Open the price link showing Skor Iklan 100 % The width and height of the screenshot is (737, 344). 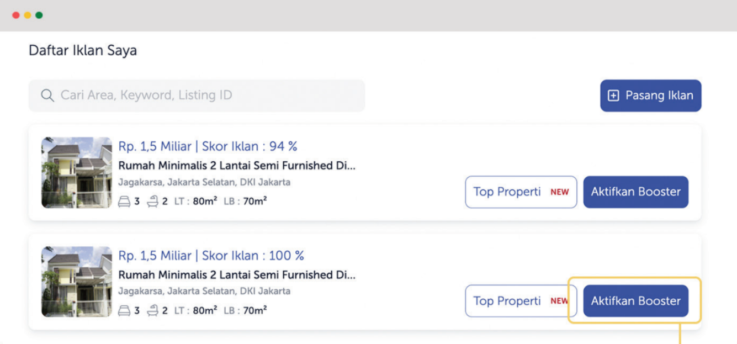click(211, 256)
